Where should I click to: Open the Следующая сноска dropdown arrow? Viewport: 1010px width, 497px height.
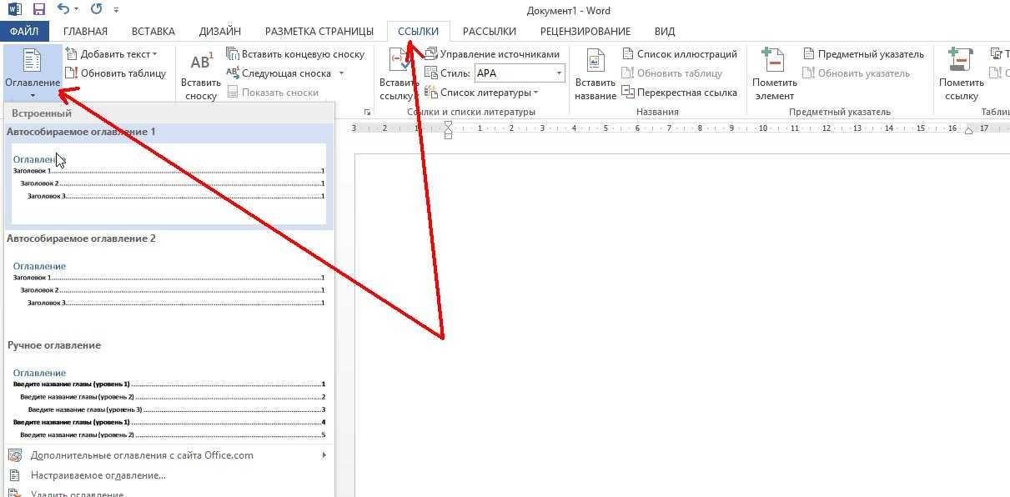click(341, 73)
